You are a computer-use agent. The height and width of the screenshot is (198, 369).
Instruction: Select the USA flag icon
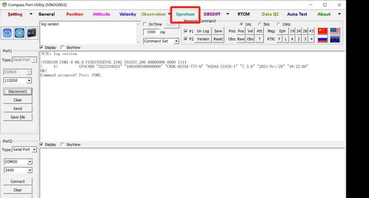point(335,31)
